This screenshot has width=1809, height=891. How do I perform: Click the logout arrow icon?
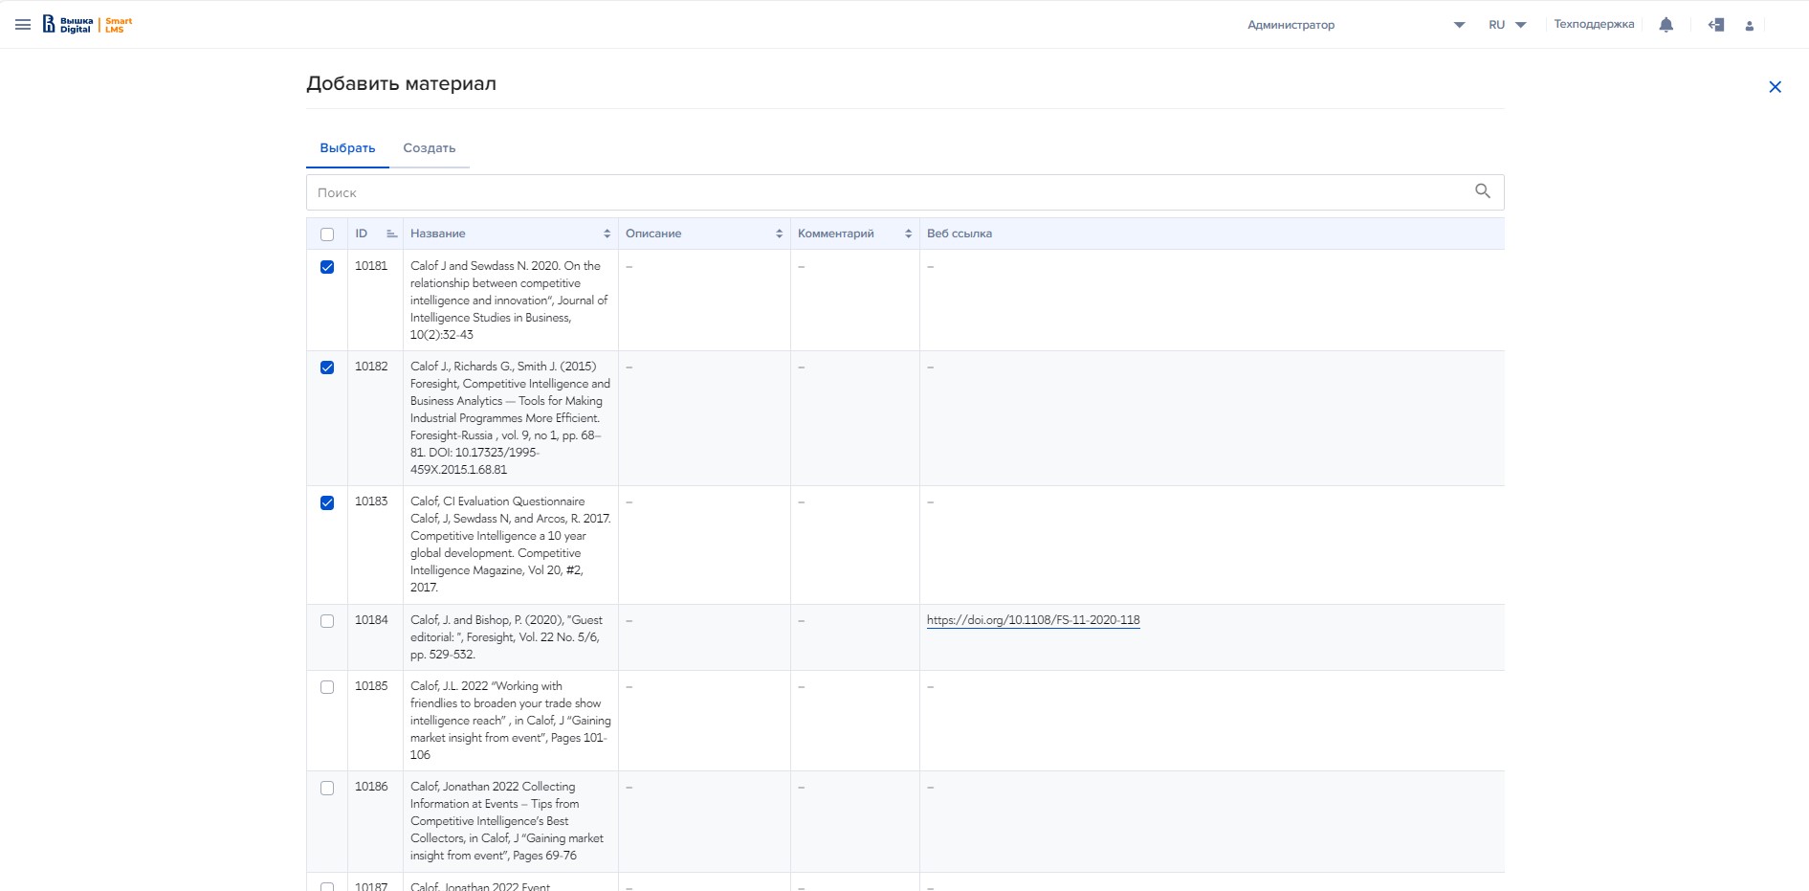click(x=1715, y=25)
